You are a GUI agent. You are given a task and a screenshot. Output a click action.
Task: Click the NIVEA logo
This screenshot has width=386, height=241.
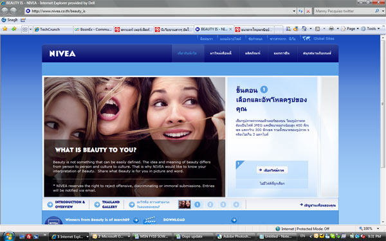tap(62, 53)
